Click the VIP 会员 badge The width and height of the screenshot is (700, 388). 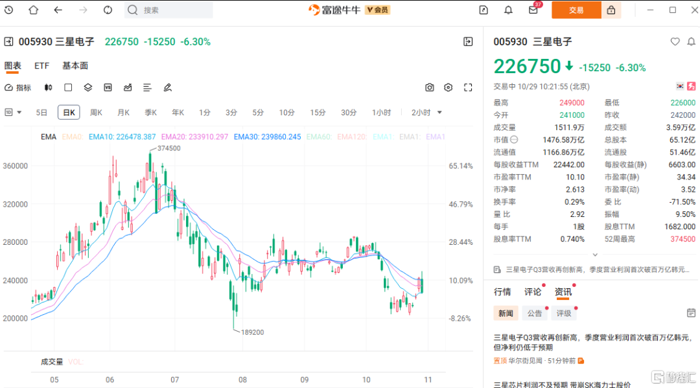(378, 10)
